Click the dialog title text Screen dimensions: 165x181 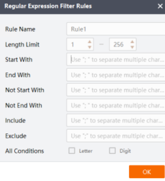click(48, 6)
